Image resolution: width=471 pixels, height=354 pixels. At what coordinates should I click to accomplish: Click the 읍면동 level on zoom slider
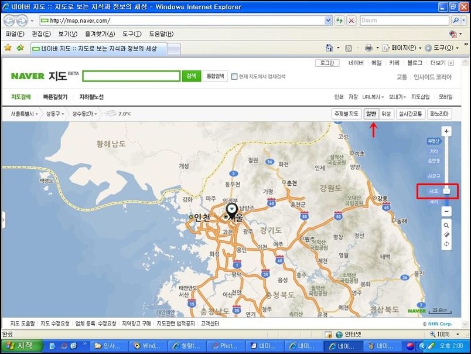[434, 161]
